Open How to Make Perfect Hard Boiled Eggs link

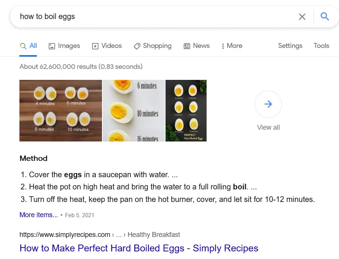click(139, 248)
